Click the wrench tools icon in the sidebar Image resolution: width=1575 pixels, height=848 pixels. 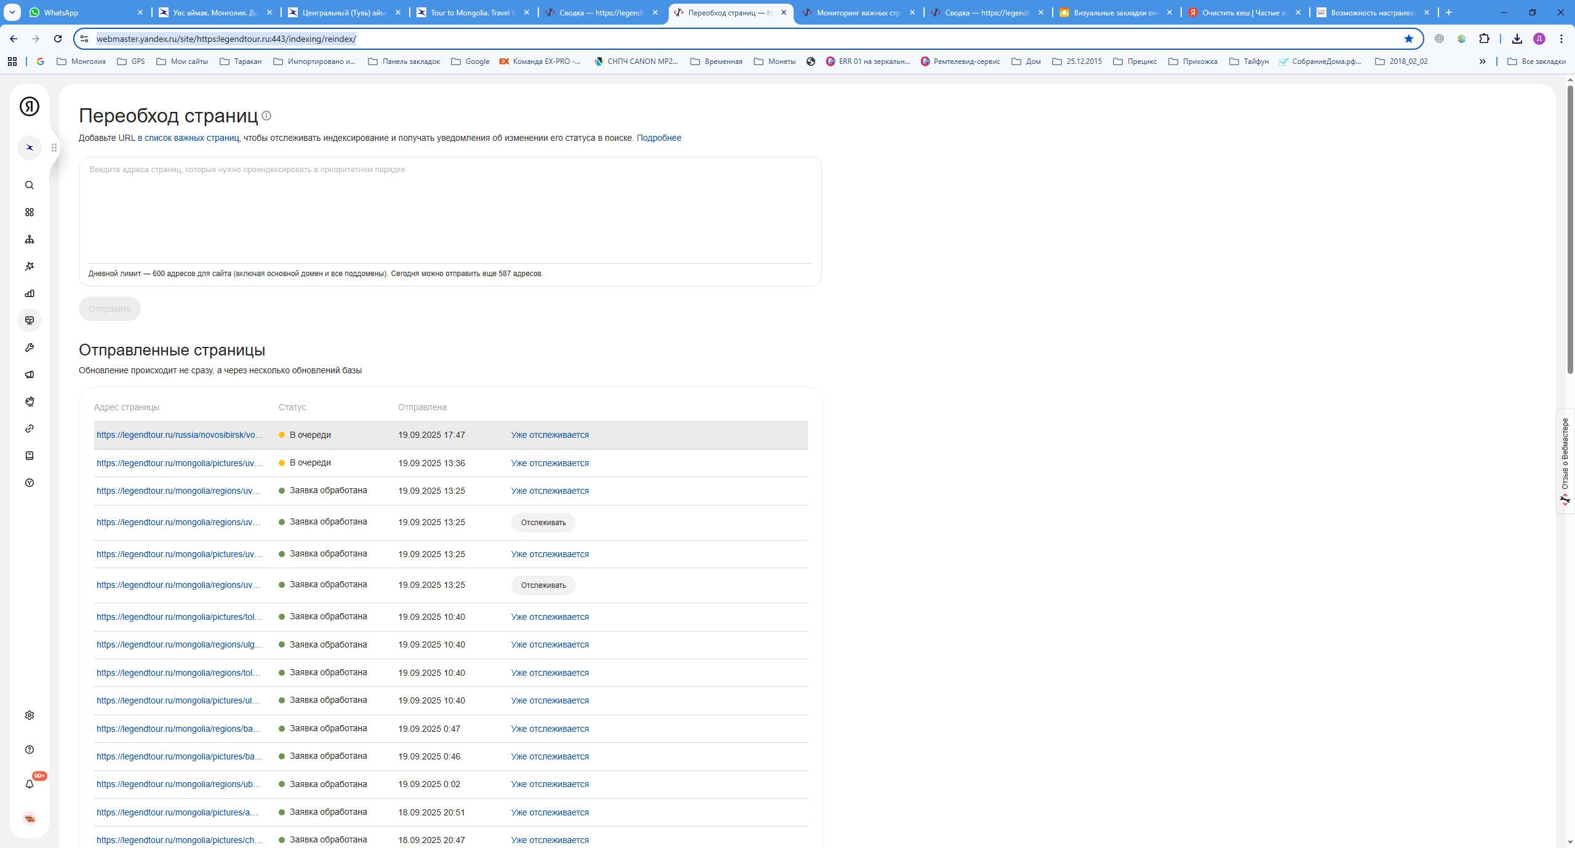[29, 347]
